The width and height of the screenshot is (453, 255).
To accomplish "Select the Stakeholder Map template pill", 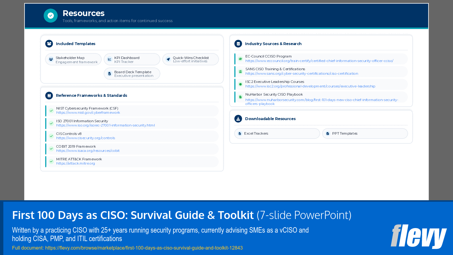I will pos(73,59).
